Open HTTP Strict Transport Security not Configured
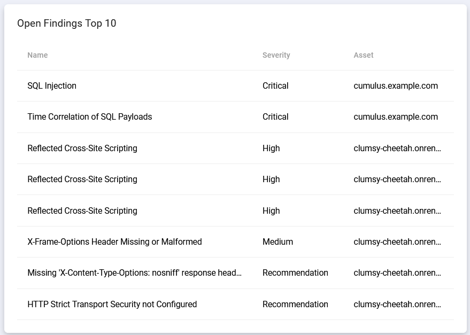470x335 pixels. coord(112,304)
